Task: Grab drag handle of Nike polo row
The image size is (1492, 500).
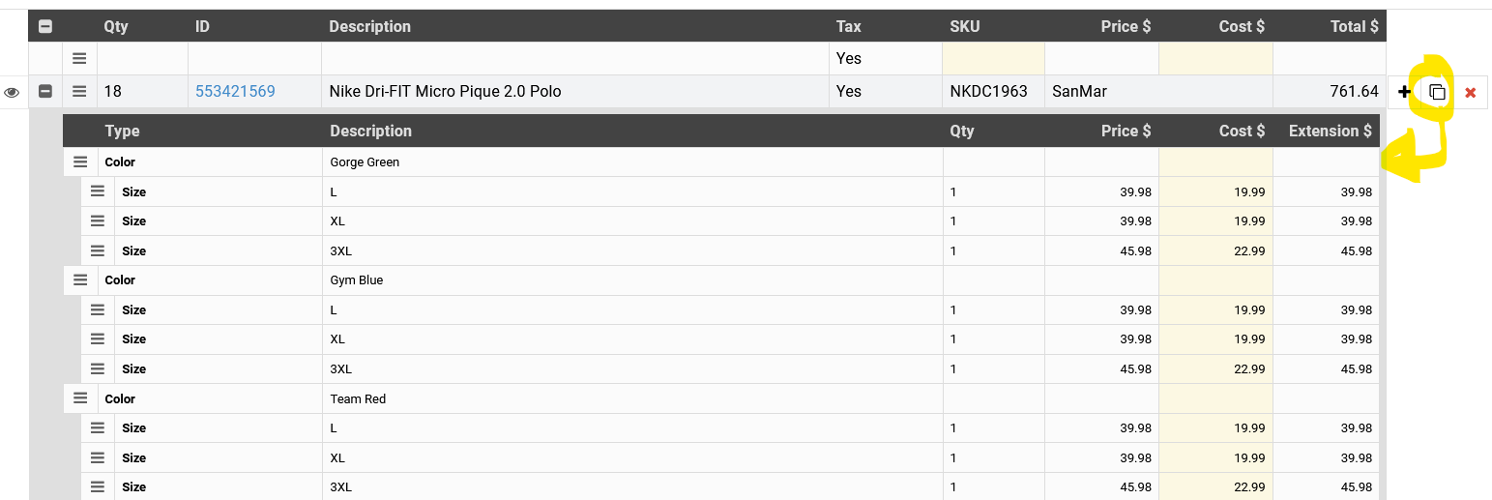Action: click(79, 92)
